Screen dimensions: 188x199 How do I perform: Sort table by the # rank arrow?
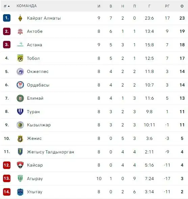click(7, 6)
